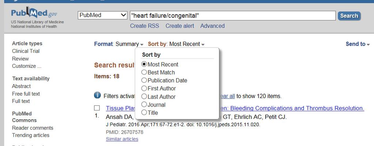Click the Search button
Screen dimensions: 374x146
(349, 16)
